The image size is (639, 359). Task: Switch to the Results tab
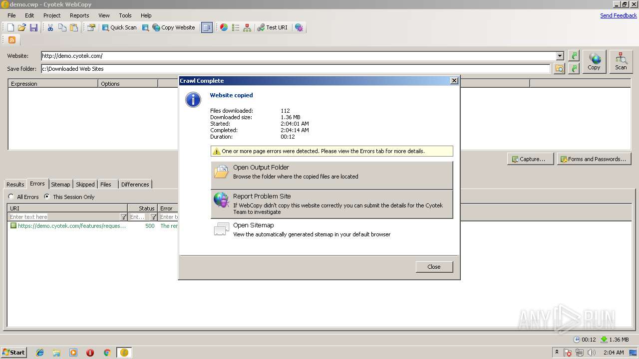pos(15,184)
